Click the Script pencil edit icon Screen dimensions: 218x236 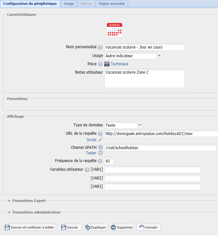coord(100,140)
